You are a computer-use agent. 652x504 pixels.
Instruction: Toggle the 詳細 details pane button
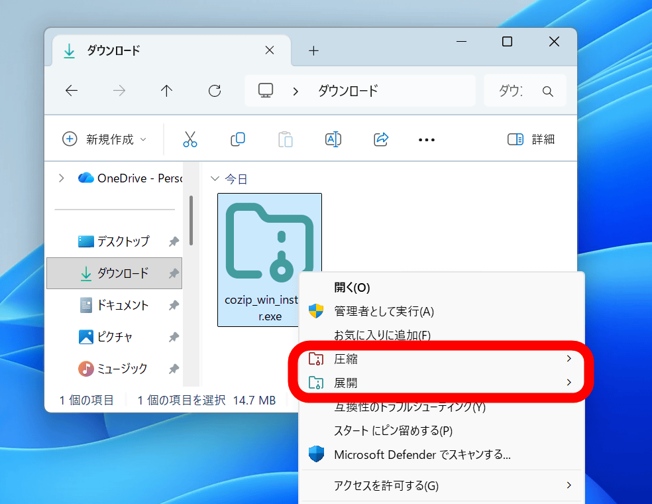(x=531, y=139)
